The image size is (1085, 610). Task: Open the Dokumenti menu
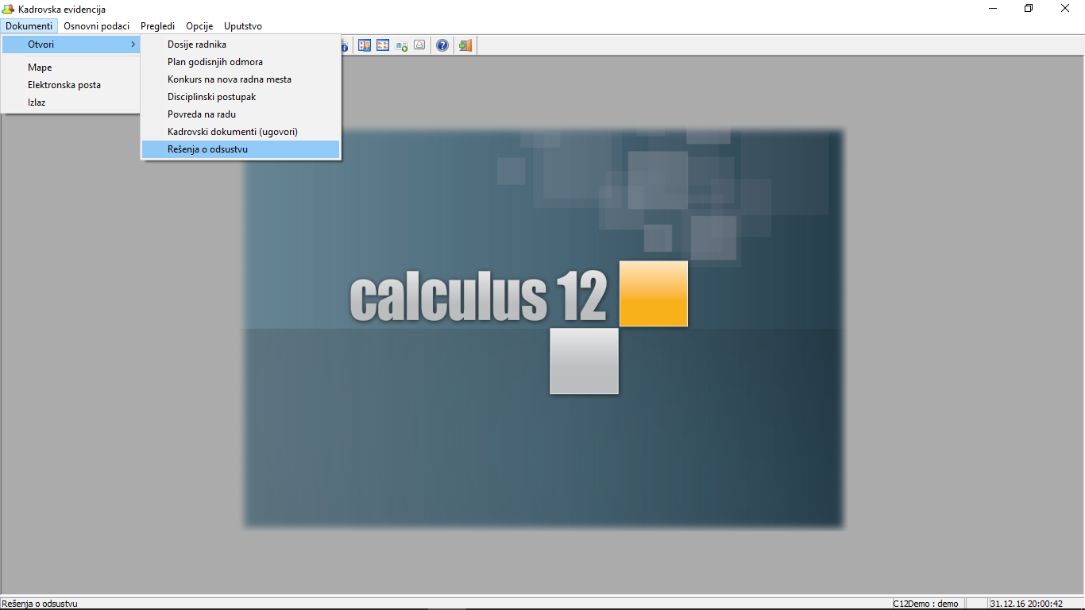pos(29,26)
